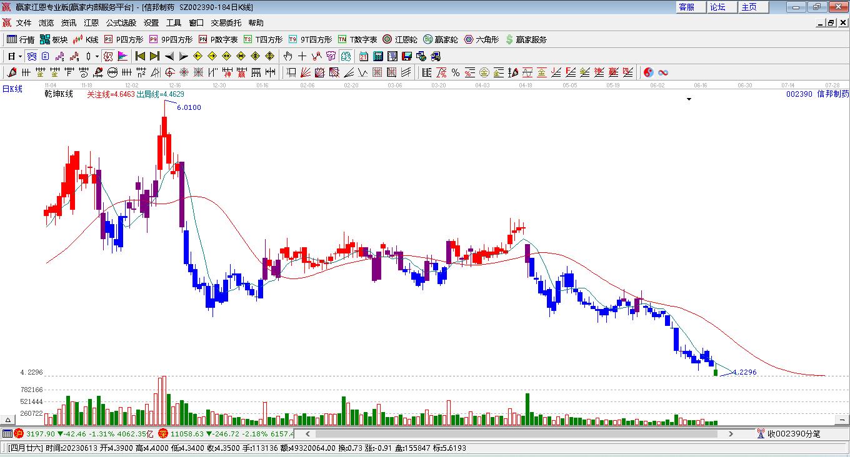Click the 日K线 period label
This screenshot has width=850, height=457.
click(x=12, y=89)
